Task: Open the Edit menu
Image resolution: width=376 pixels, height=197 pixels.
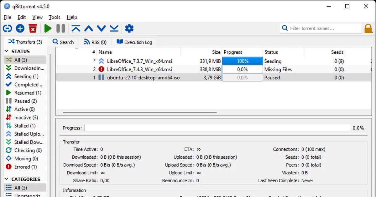Action: pos(22,17)
